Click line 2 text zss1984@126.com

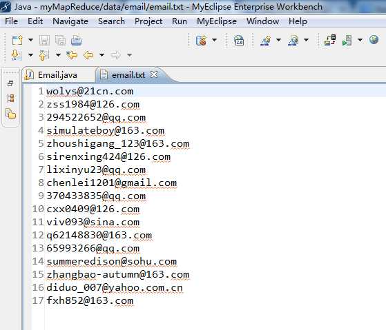(93, 104)
